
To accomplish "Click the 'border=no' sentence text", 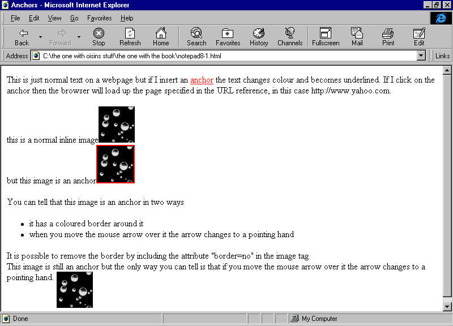I will tap(158, 256).
